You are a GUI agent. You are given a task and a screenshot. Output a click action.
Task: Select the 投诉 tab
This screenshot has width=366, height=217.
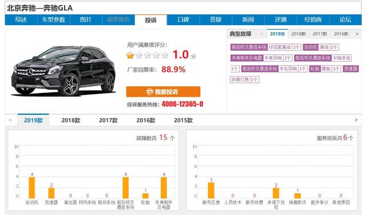click(151, 20)
